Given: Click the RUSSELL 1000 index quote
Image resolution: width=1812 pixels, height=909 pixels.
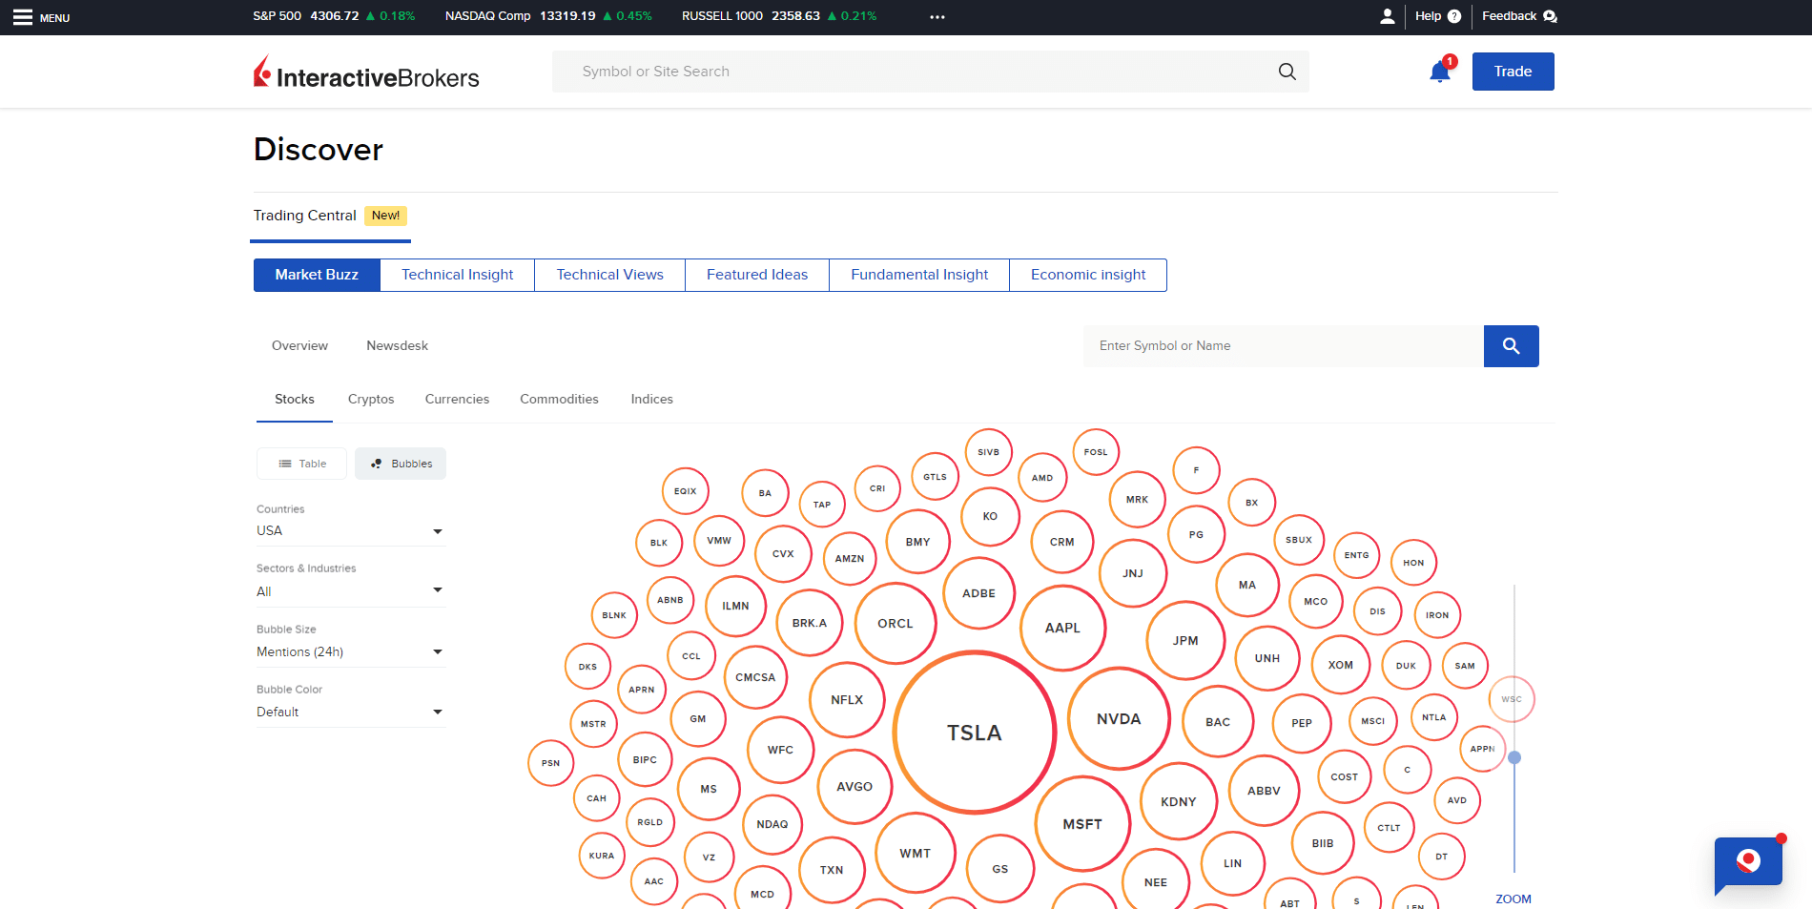Looking at the screenshot, I should [x=779, y=16].
